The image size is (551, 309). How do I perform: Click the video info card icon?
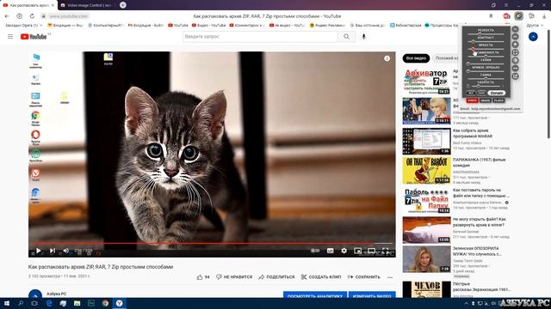[x=387, y=58]
